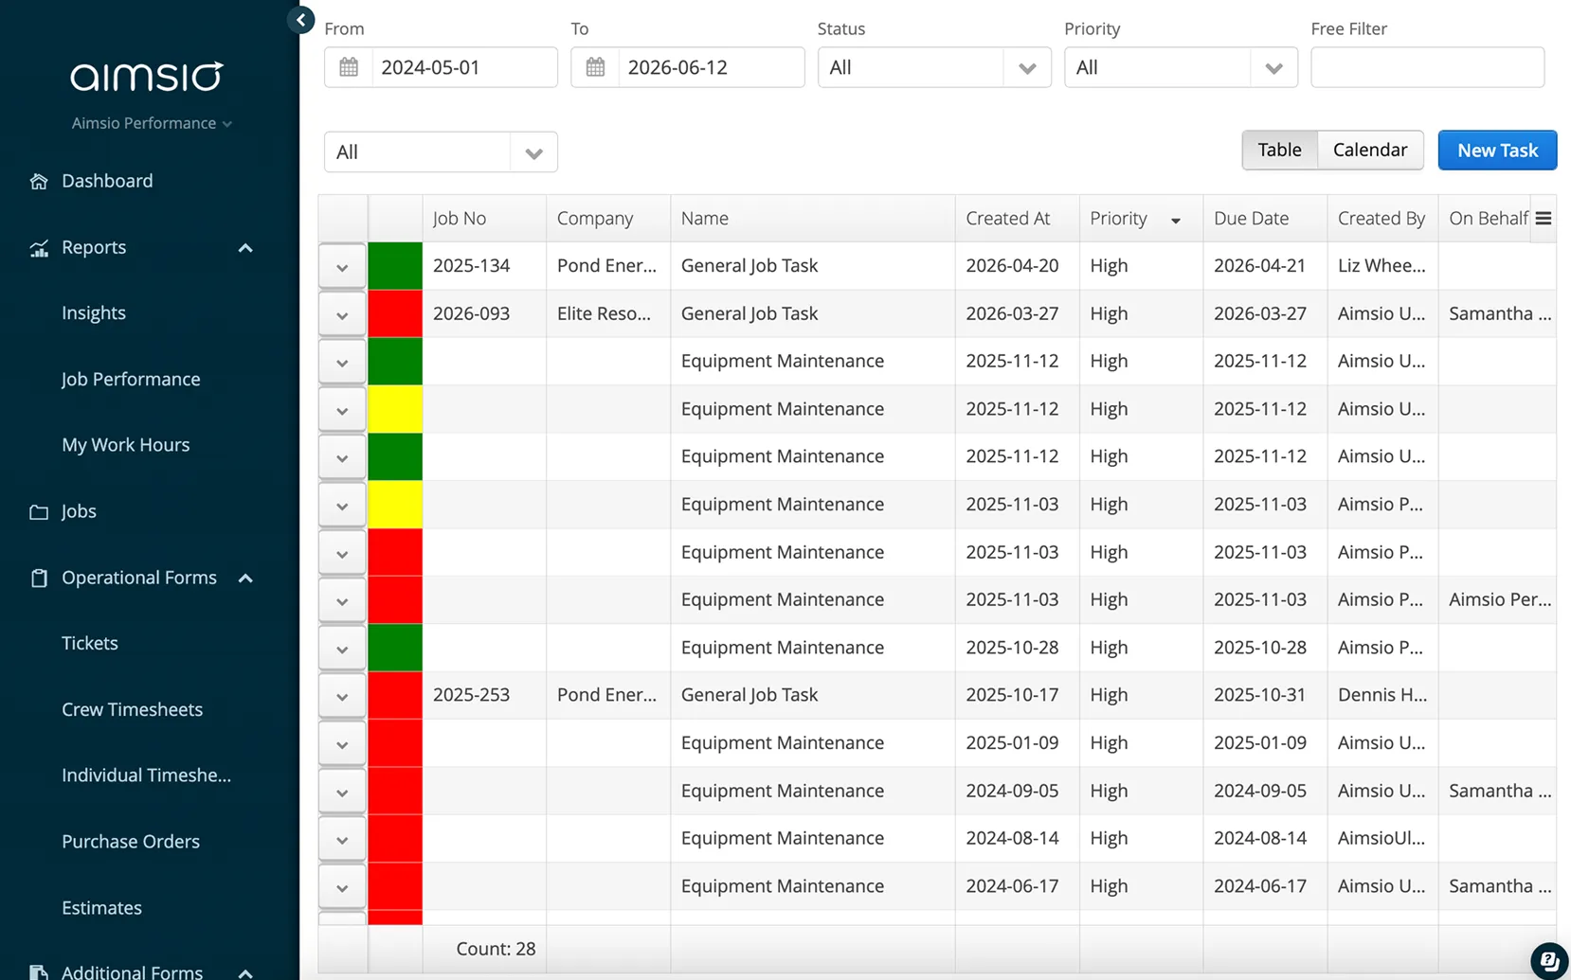Click the Aimsio logo
Image resolution: width=1571 pixels, height=980 pixels.
147,76
